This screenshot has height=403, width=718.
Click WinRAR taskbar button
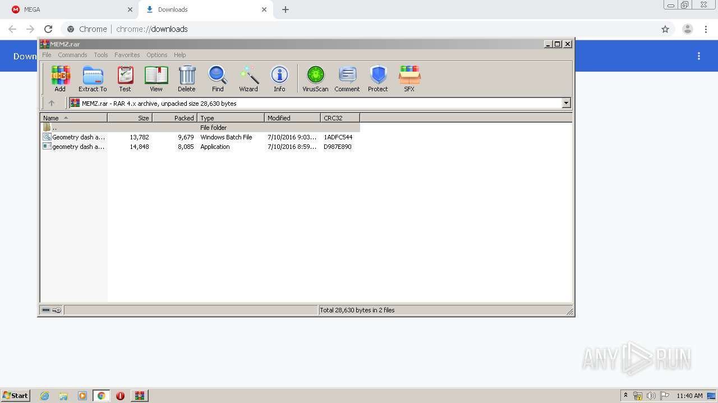click(x=140, y=396)
